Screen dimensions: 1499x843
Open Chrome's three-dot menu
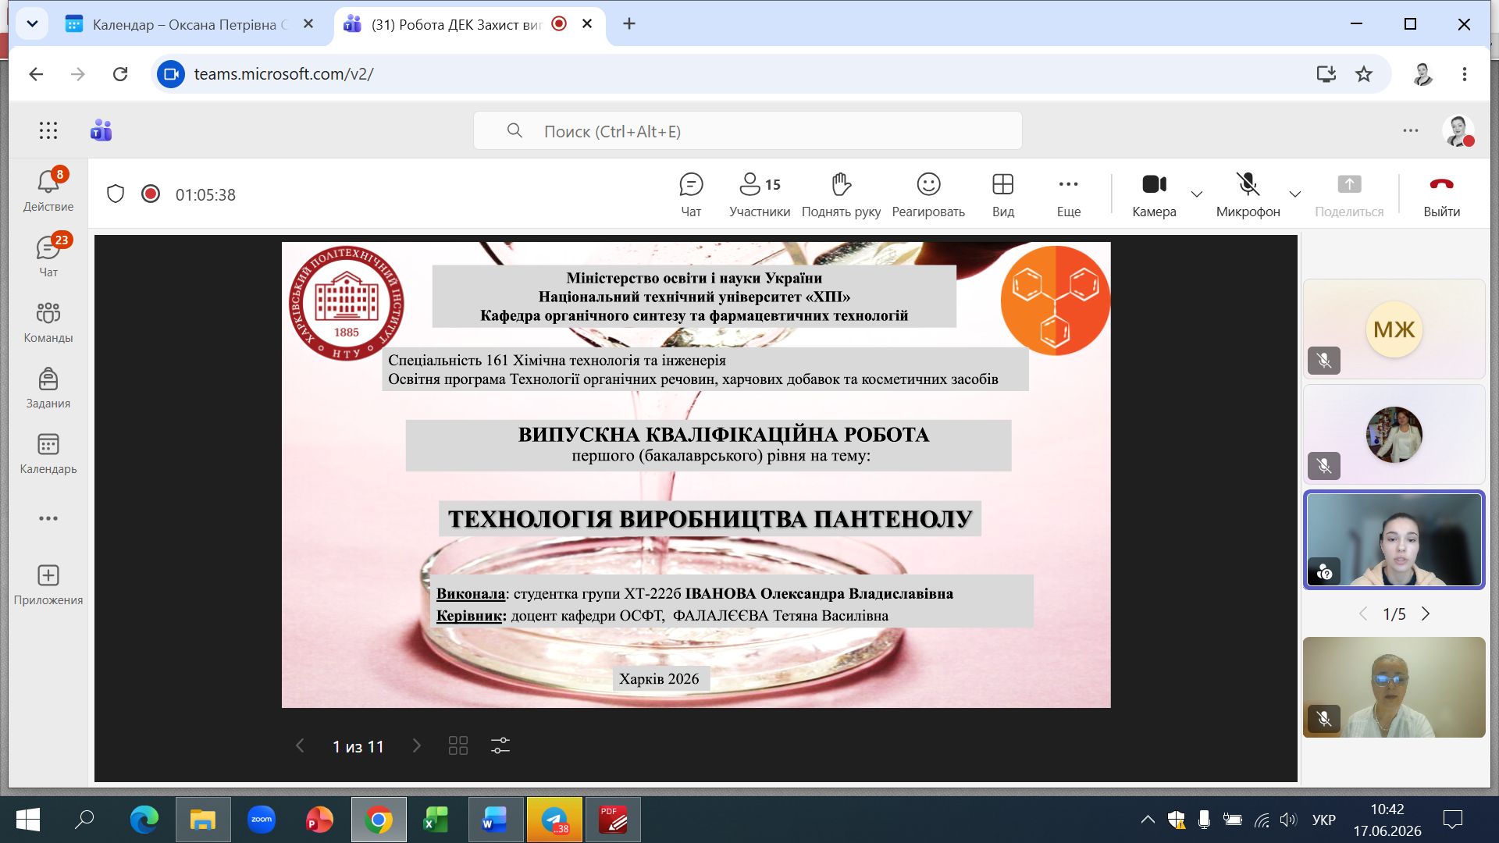point(1465,74)
